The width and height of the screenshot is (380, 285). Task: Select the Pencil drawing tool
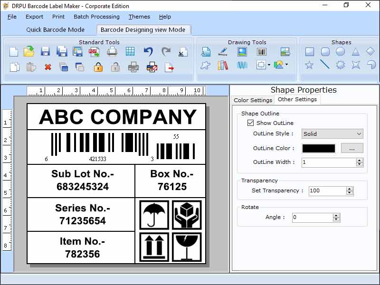click(x=223, y=52)
